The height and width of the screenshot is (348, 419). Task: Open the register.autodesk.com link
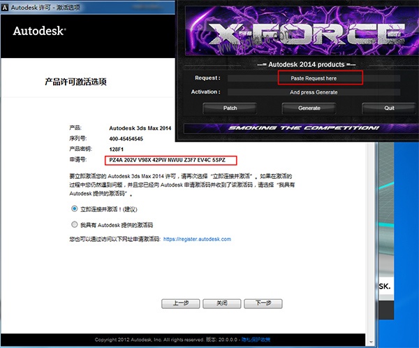tap(197, 239)
